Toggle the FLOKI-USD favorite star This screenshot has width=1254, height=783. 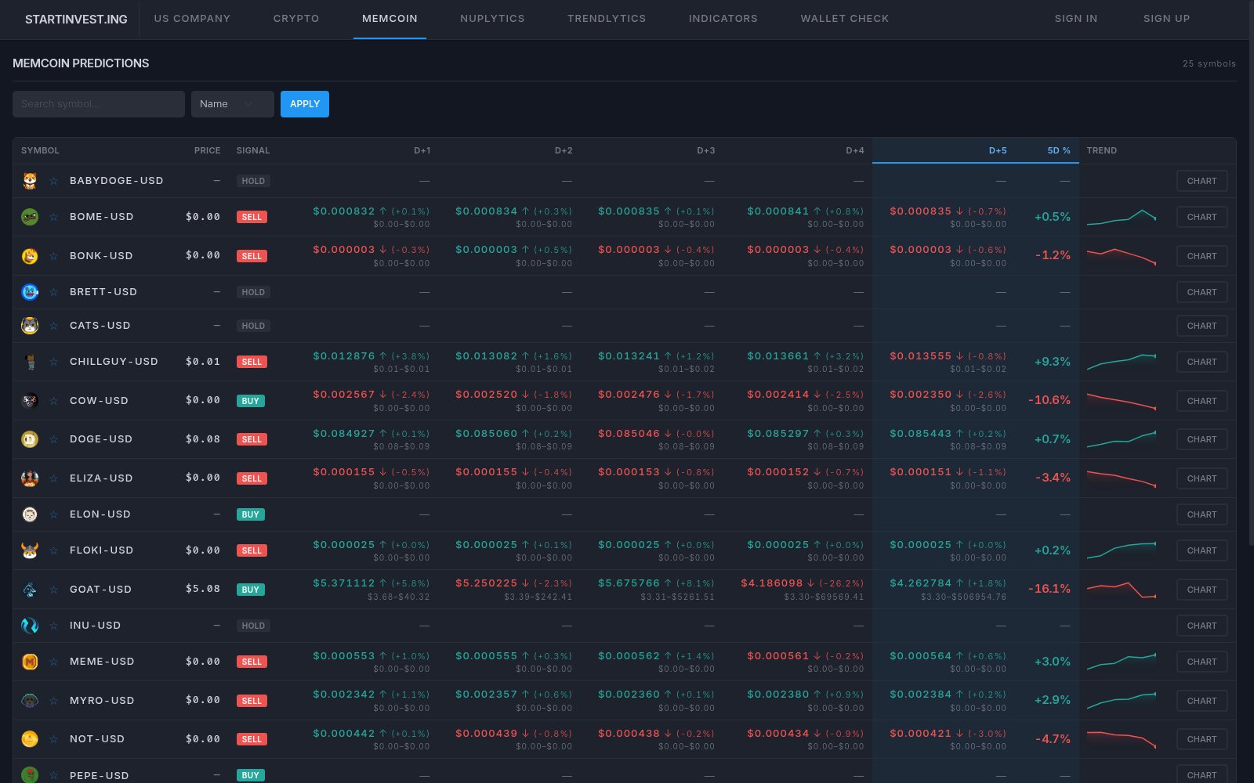tap(54, 550)
